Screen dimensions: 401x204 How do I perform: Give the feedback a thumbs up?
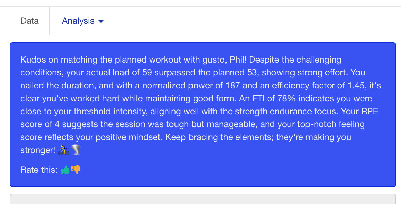(x=65, y=170)
